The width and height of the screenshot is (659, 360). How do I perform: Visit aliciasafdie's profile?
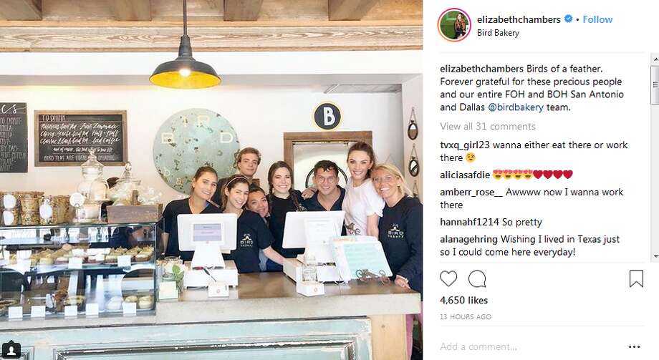[x=465, y=175]
